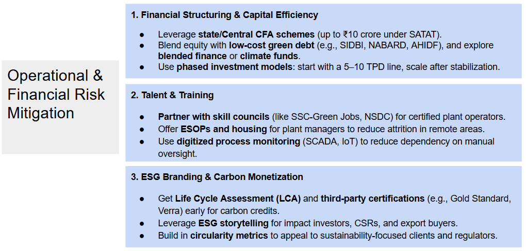Viewport: 526px width, 251px height.
Task: Click the bold "state/Central CFA schemes" text
Action: click(256, 34)
